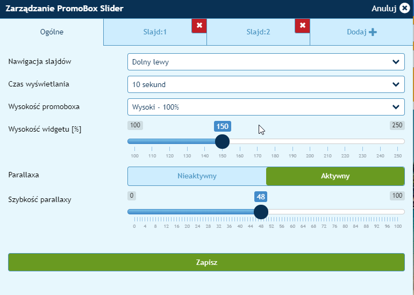The height and width of the screenshot is (295, 414).
Task: Set parallax speed slider at 80 tick
Action: pyautogui.click(x=345, y=212)
